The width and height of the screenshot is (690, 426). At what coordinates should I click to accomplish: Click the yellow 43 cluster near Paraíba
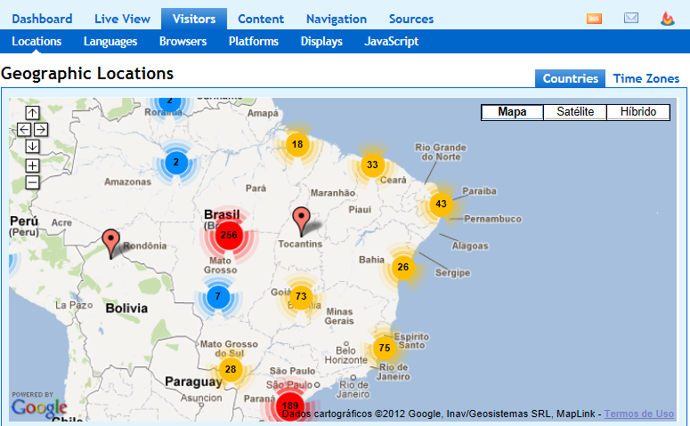tap(441, 204)
